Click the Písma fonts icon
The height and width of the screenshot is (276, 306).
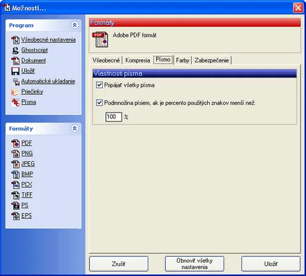click(15, 102)
